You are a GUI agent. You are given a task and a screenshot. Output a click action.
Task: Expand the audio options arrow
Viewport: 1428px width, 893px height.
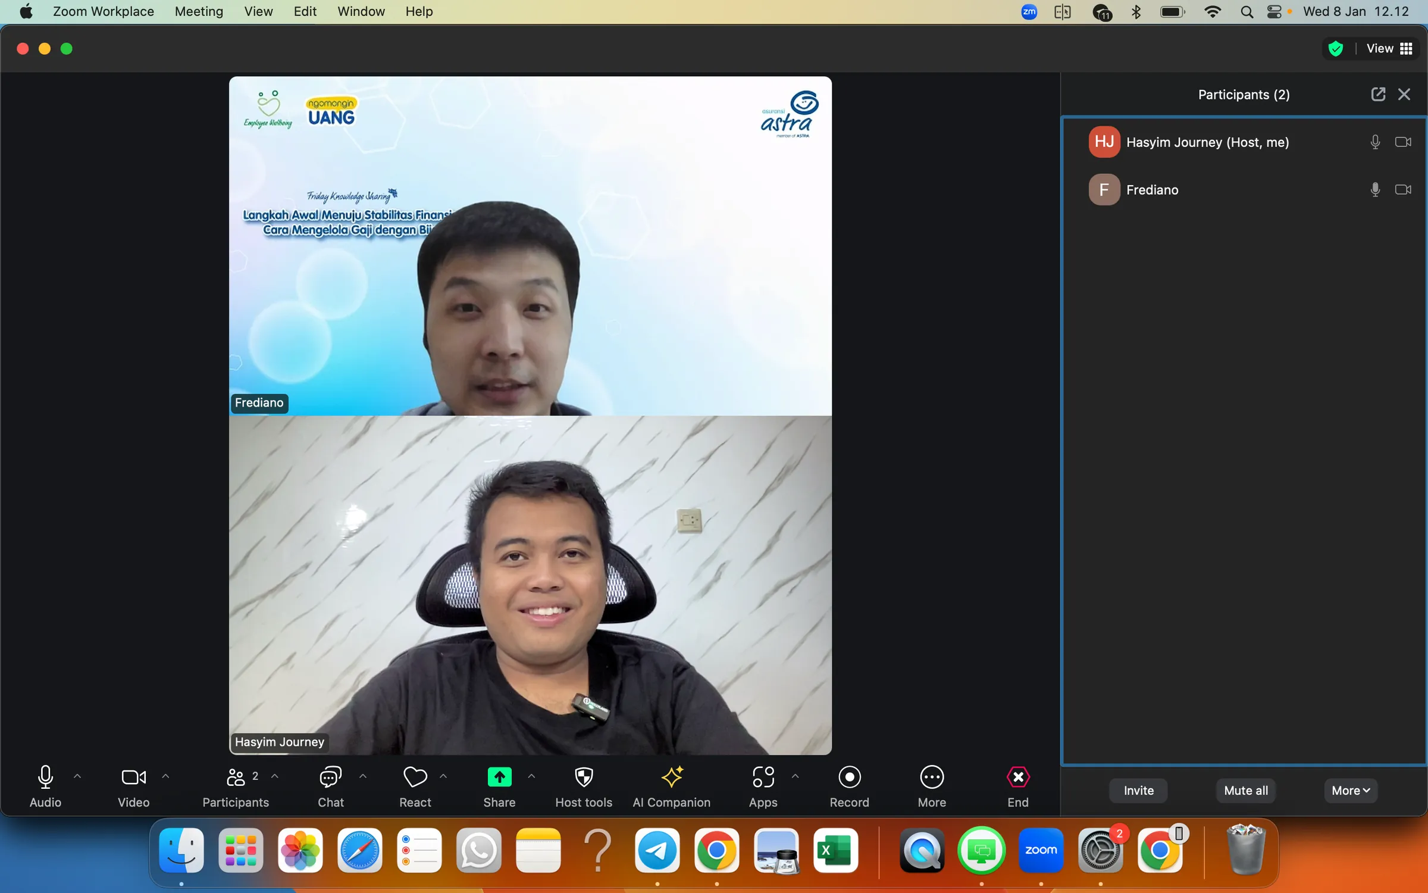coord(77,776)
